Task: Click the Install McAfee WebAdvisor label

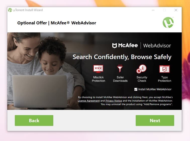Action: [155, 89]
